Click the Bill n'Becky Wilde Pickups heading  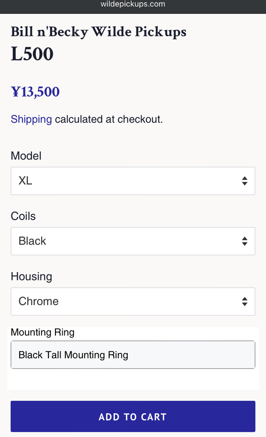[99, 32]
